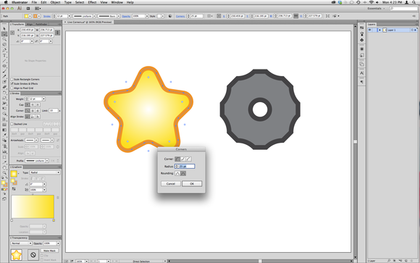Image resolution: width=420 pixels, height=263 pixels.
Task: Select Round corner style in Corners dialog
Action: point(177,159)
